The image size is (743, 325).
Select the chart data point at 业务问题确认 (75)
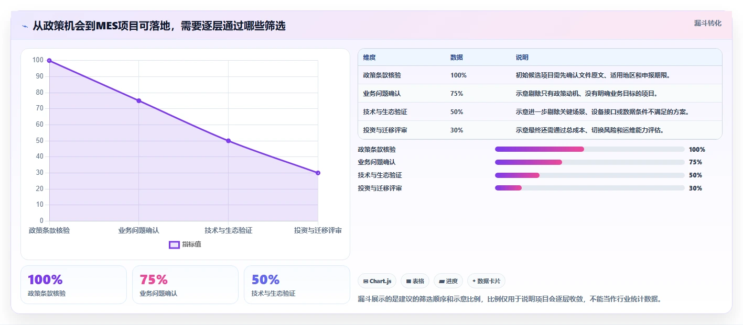139,100
